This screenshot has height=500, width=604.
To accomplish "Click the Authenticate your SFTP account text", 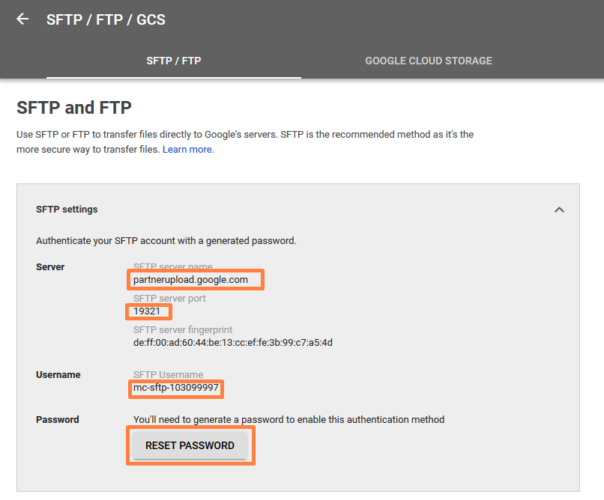I will pos(166,241).
